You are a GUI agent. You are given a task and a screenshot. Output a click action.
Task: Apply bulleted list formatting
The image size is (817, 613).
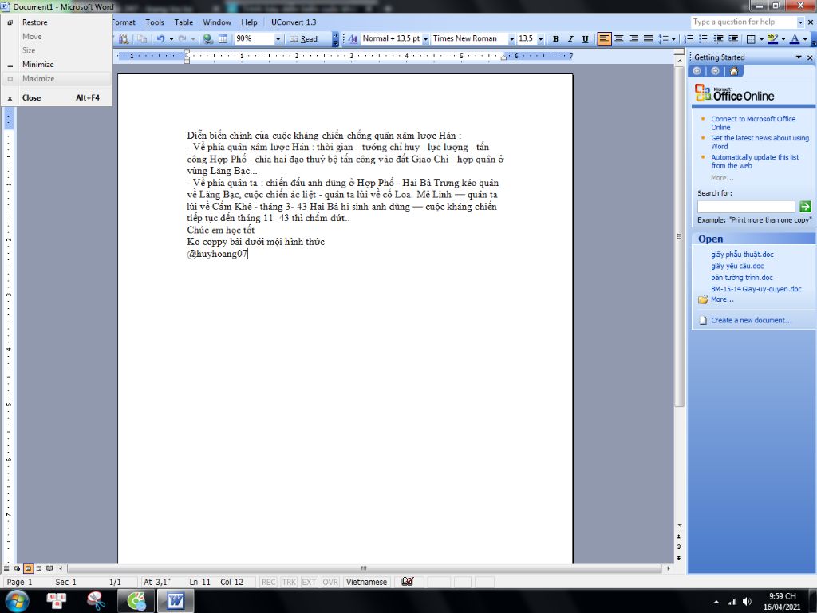tap(703, 38)
